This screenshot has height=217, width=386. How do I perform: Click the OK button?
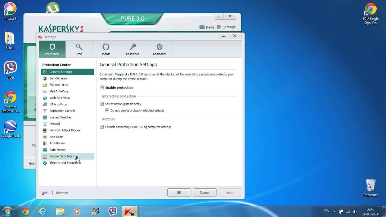point(179,193)
